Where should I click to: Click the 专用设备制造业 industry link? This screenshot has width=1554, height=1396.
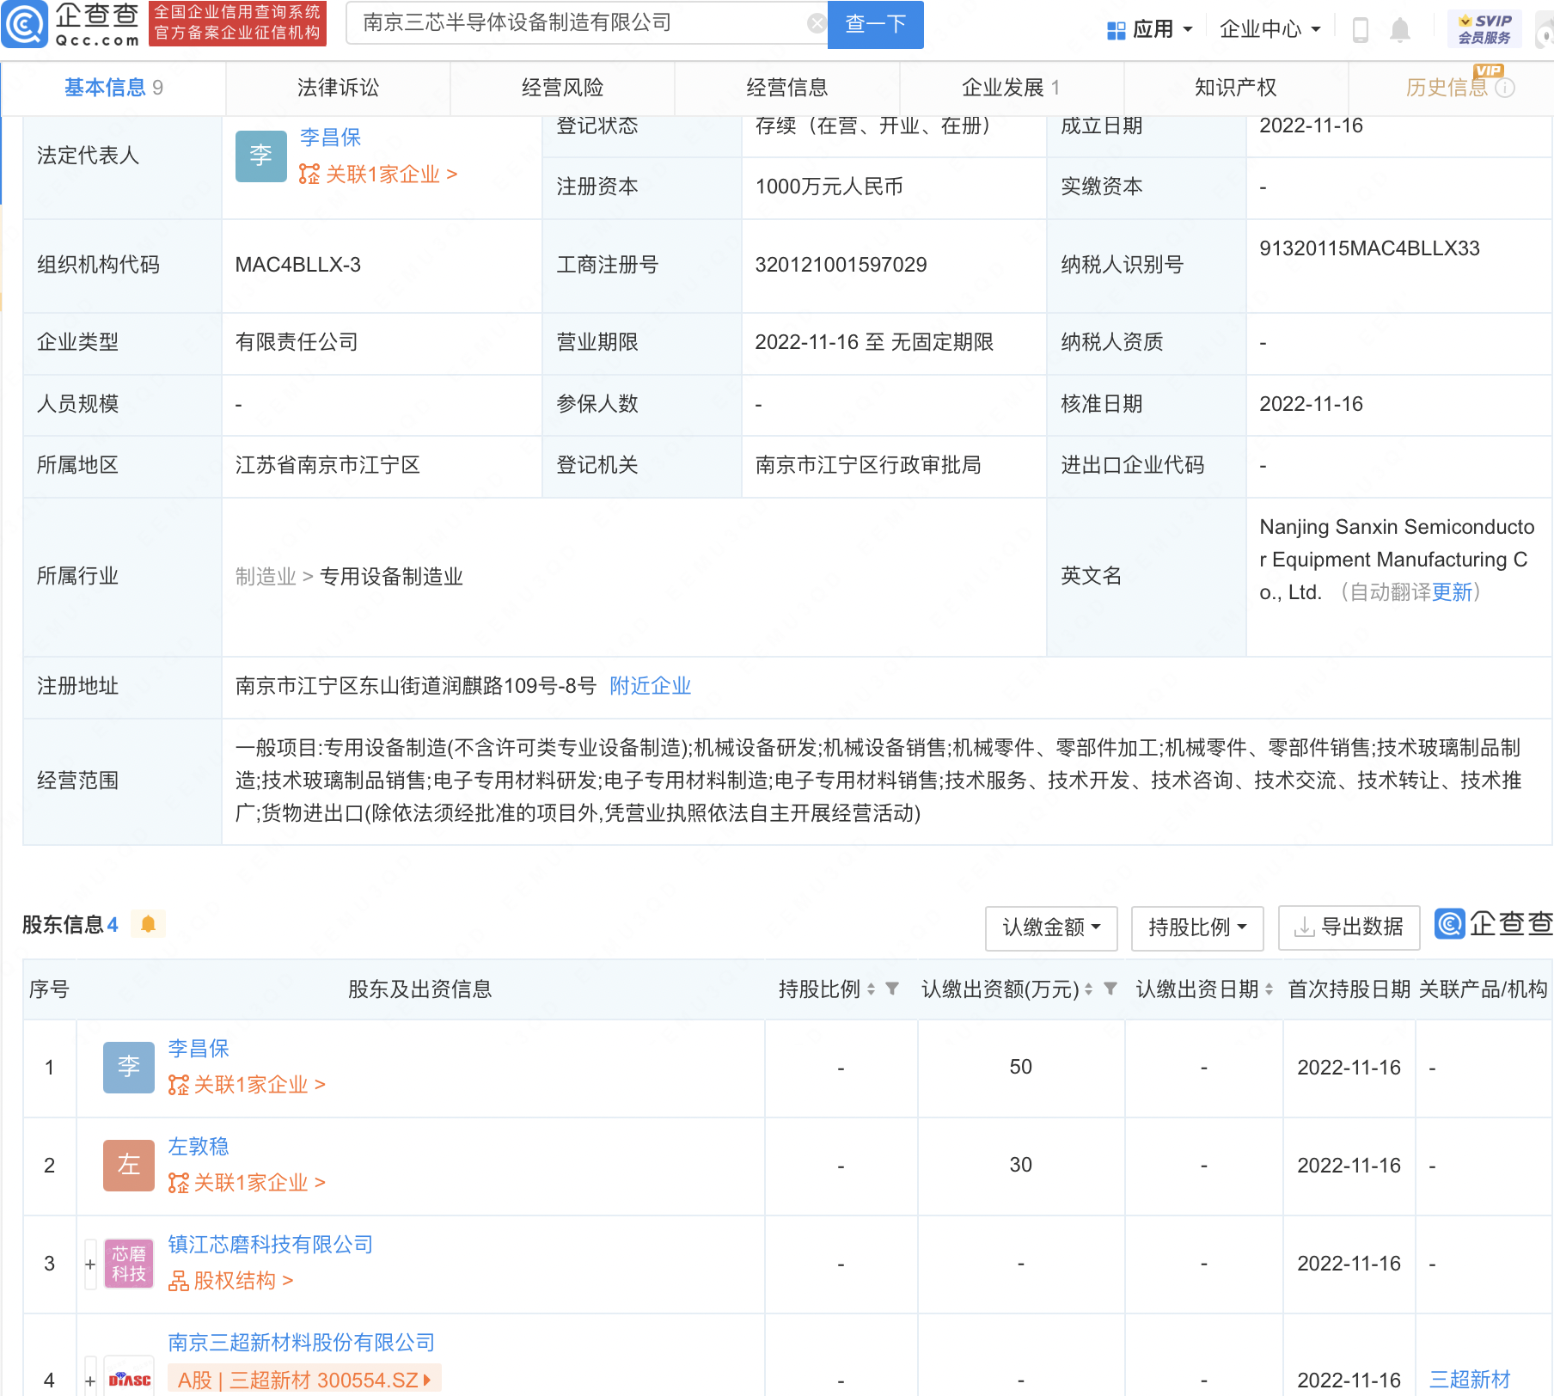click(391, 577)
